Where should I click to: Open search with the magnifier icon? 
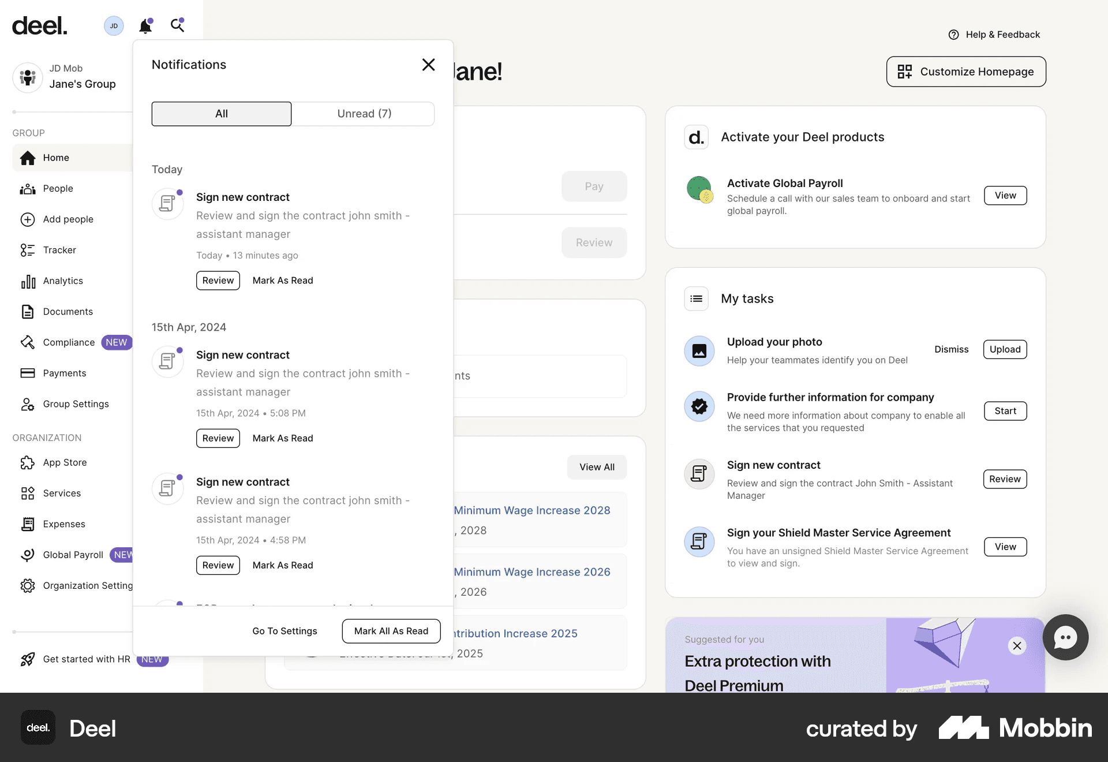(x=177, y=25)
